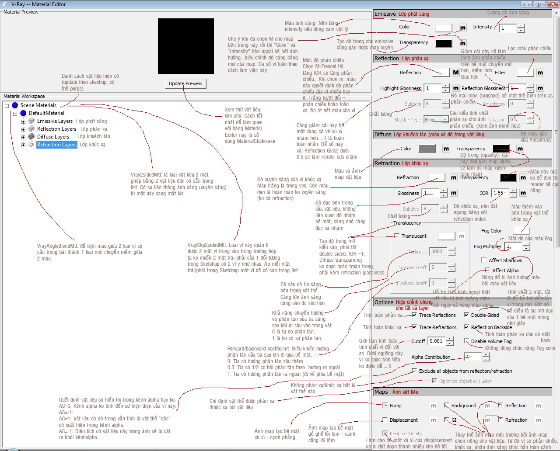Collapse the DefaultMaterial tree node

pyautogui.click(x=15, y=114)
